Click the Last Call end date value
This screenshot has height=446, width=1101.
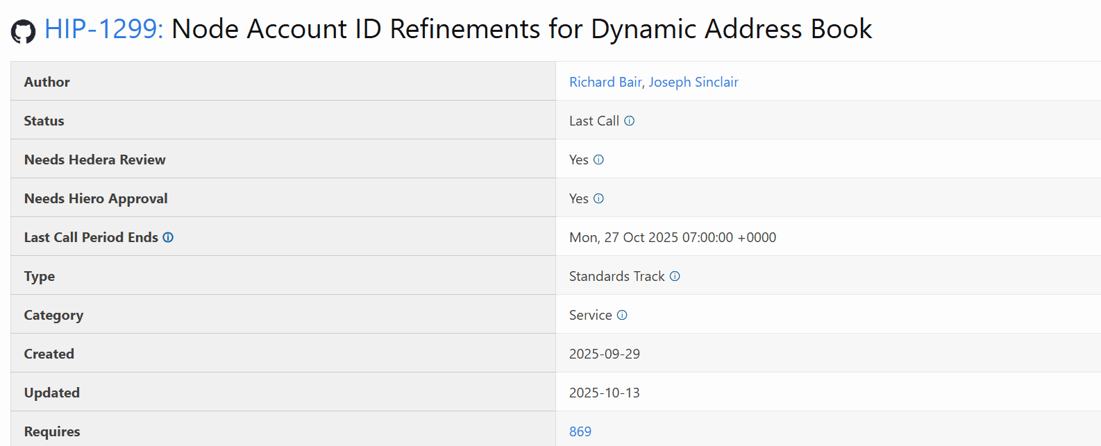pos(672,237)
